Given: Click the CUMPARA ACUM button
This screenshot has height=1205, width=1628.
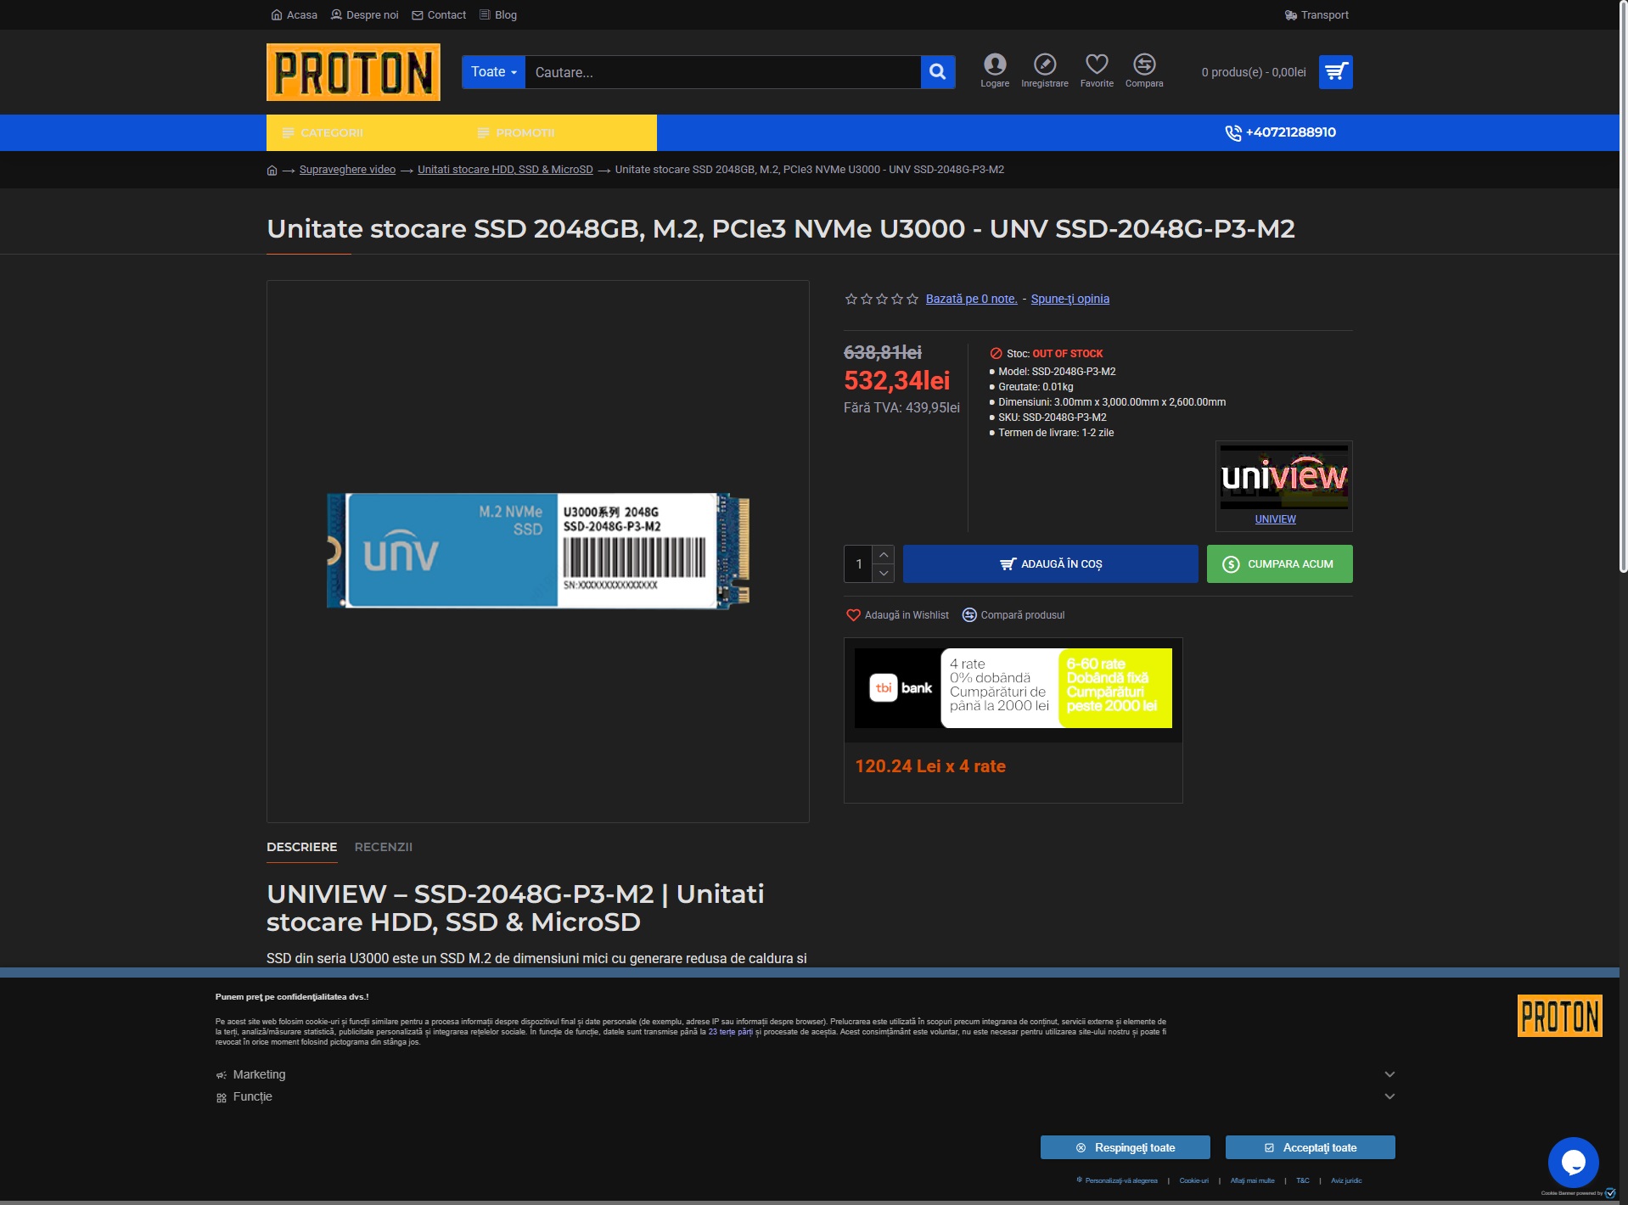Looking at the screenshot, I should click(1280, 564).
